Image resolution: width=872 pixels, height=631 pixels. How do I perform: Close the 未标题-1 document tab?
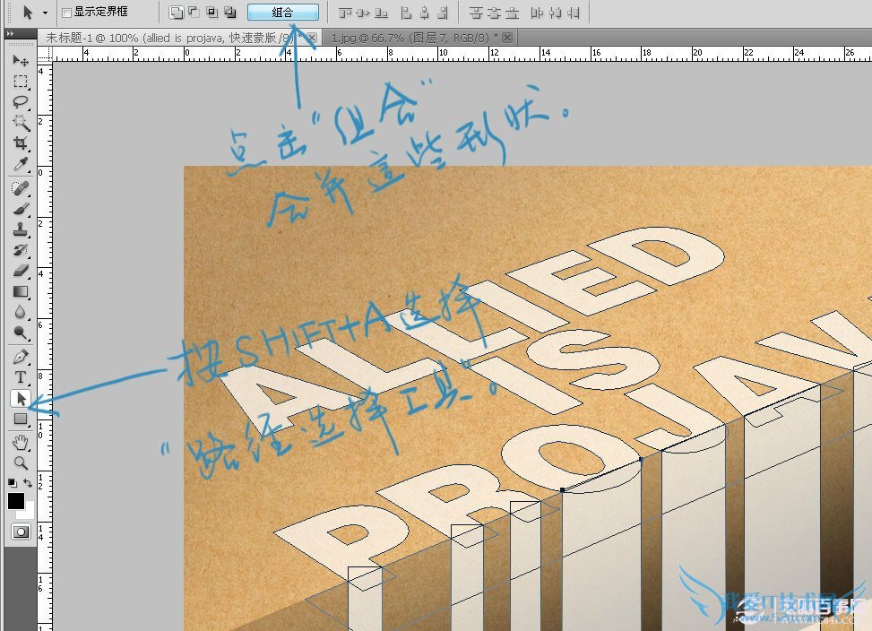pos(312,38)
